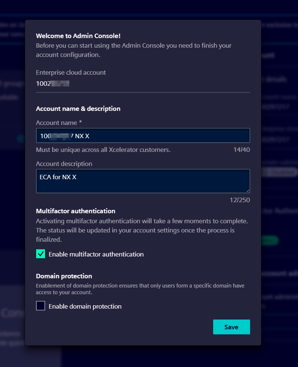Screen dimensions: 298x367
Task: Click inside the Account description text area
Action: point(143,181)
